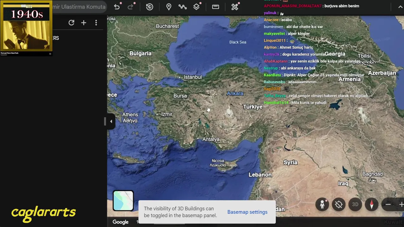Image resolution: width=404 pixels, height=227 pixels.
Task: Select the Draw path tool
Action: tap(182, 7)
